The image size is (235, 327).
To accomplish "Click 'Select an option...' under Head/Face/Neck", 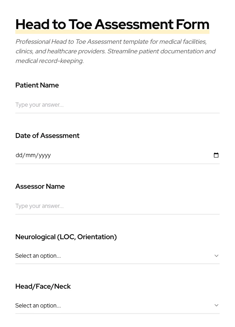I will [38, 306].
